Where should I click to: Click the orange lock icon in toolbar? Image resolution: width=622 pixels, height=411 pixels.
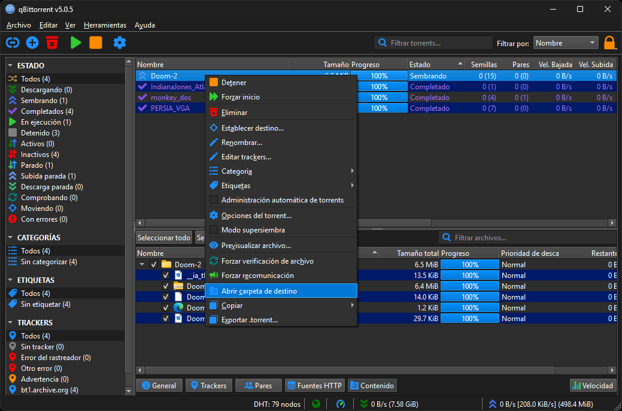click(x=609, y=43)
